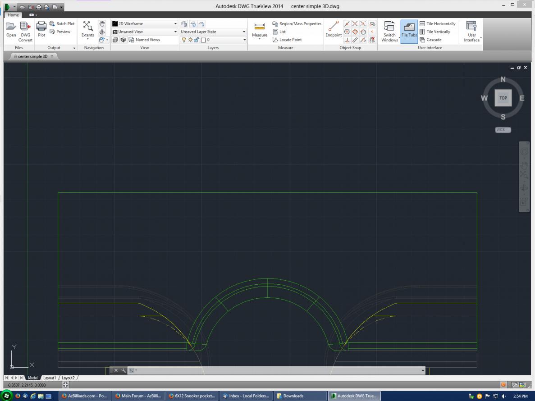Expand the Unsaved Layer State dropdown

pos(244,32)
